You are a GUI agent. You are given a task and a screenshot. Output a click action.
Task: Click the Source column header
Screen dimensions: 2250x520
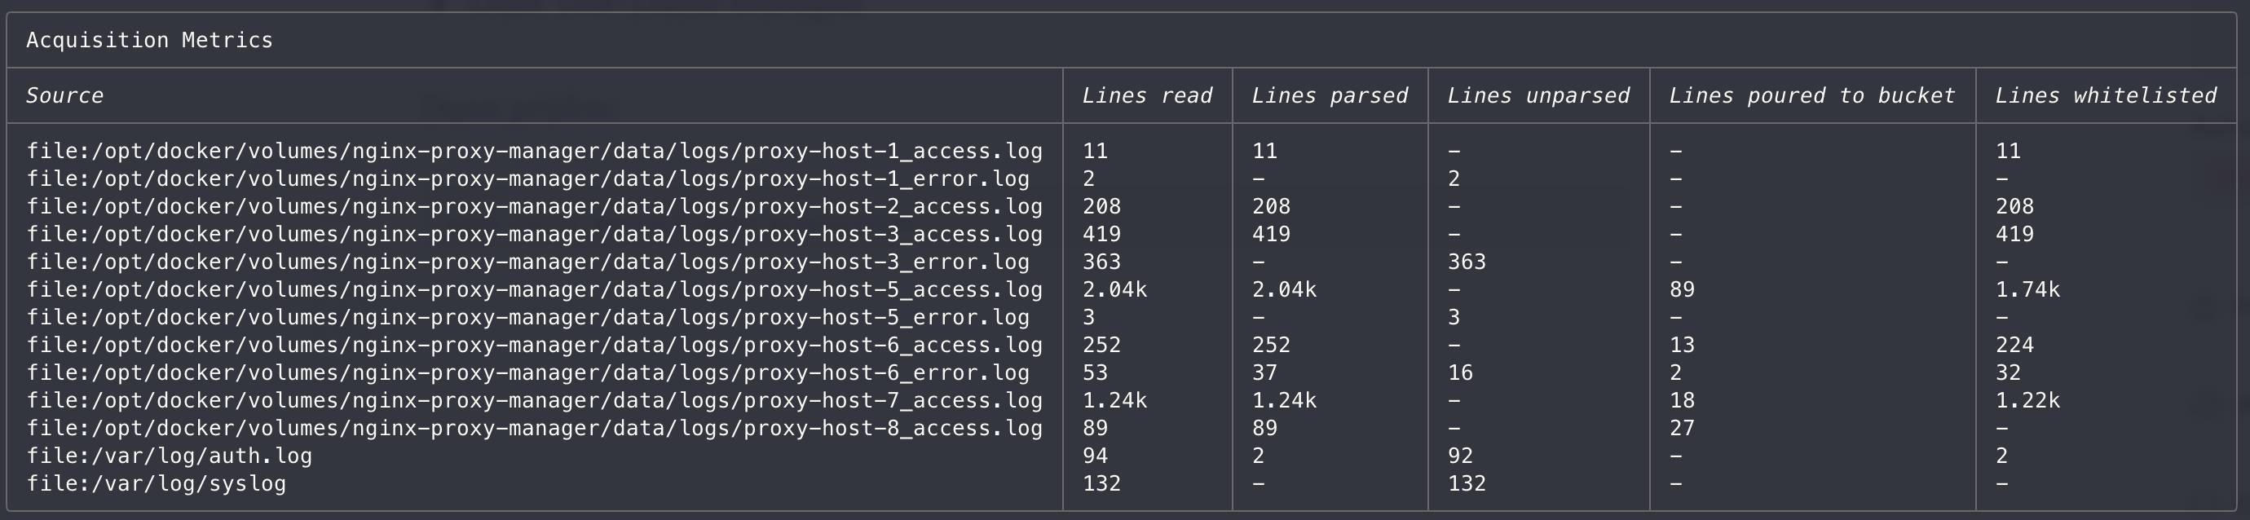(64, 96)
